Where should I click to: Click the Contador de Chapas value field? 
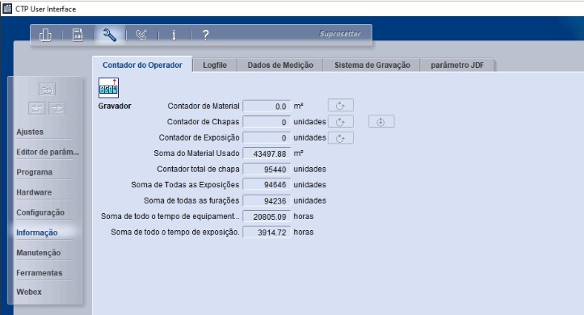(x=267, y=122)
